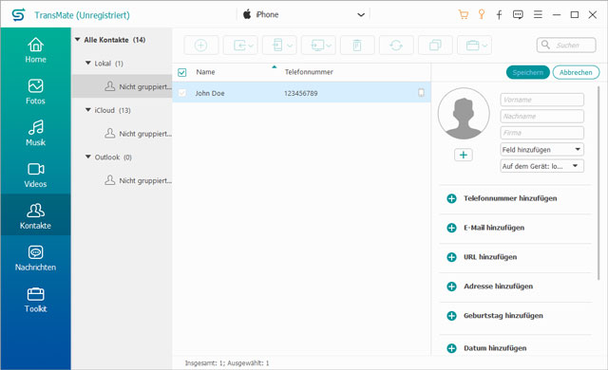
Task: Toggle the select-all checkbox beside Name
Action: pos(181,72)
